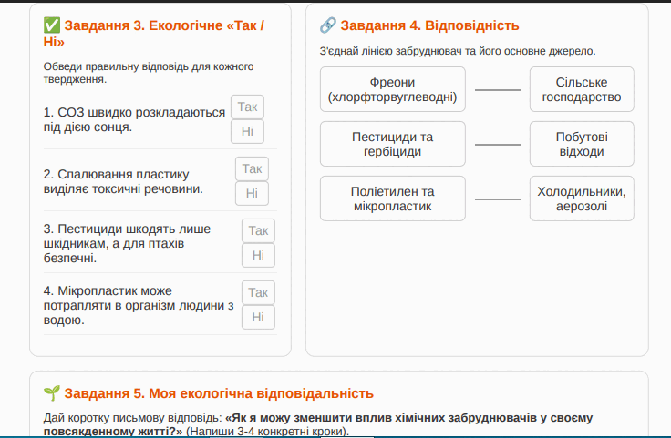Select the 'Холодильники, аерозолі' source box
This screenshot has height=438, width=671.
582,199
